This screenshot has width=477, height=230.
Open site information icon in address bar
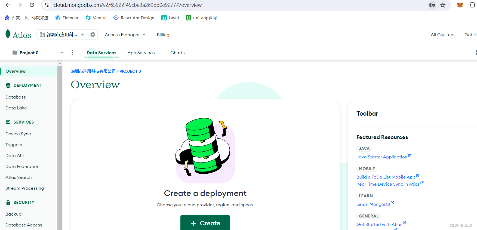47,5
